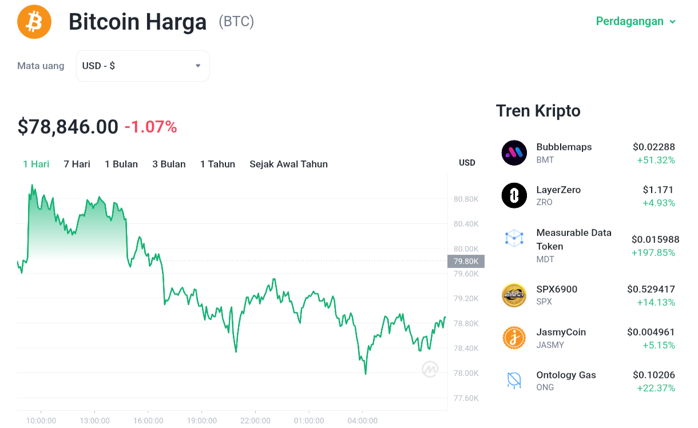Click the Measurable Data Token cube icon
Image resolution: width=698 pixels, height=428 pixels.
click(514, 238)
